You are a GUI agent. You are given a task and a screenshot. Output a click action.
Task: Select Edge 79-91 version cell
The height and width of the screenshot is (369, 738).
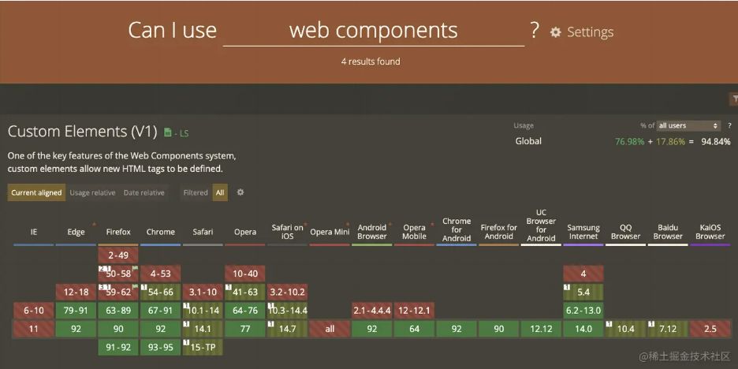click(x=76, y=311)
